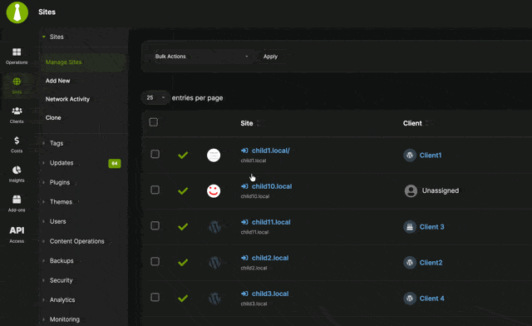Screen dimensions: 532x326
Task: Open the Clients people icon
Action: click(17, 111)
